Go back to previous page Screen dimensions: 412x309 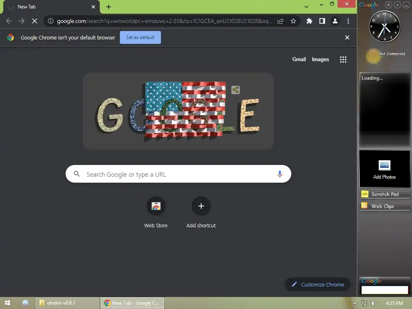click(9, 21)
